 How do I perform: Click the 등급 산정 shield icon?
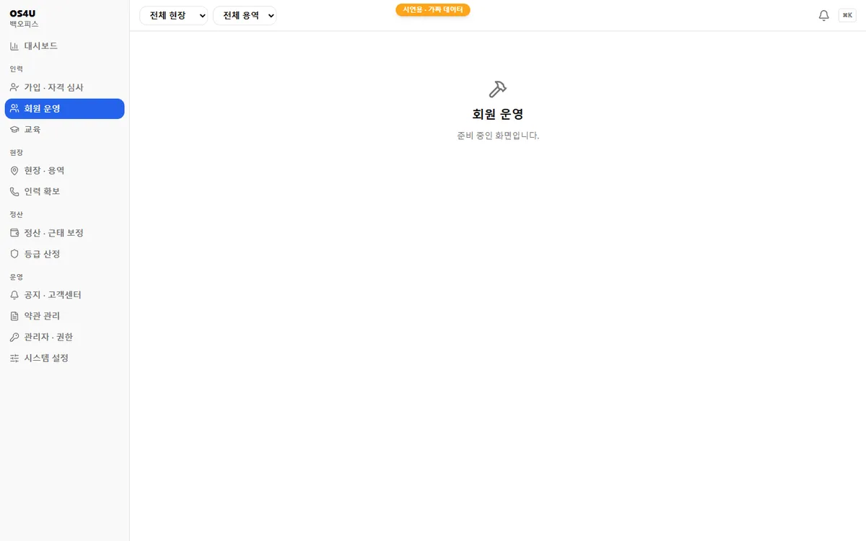pyautogui.click(x=14, y=254)
